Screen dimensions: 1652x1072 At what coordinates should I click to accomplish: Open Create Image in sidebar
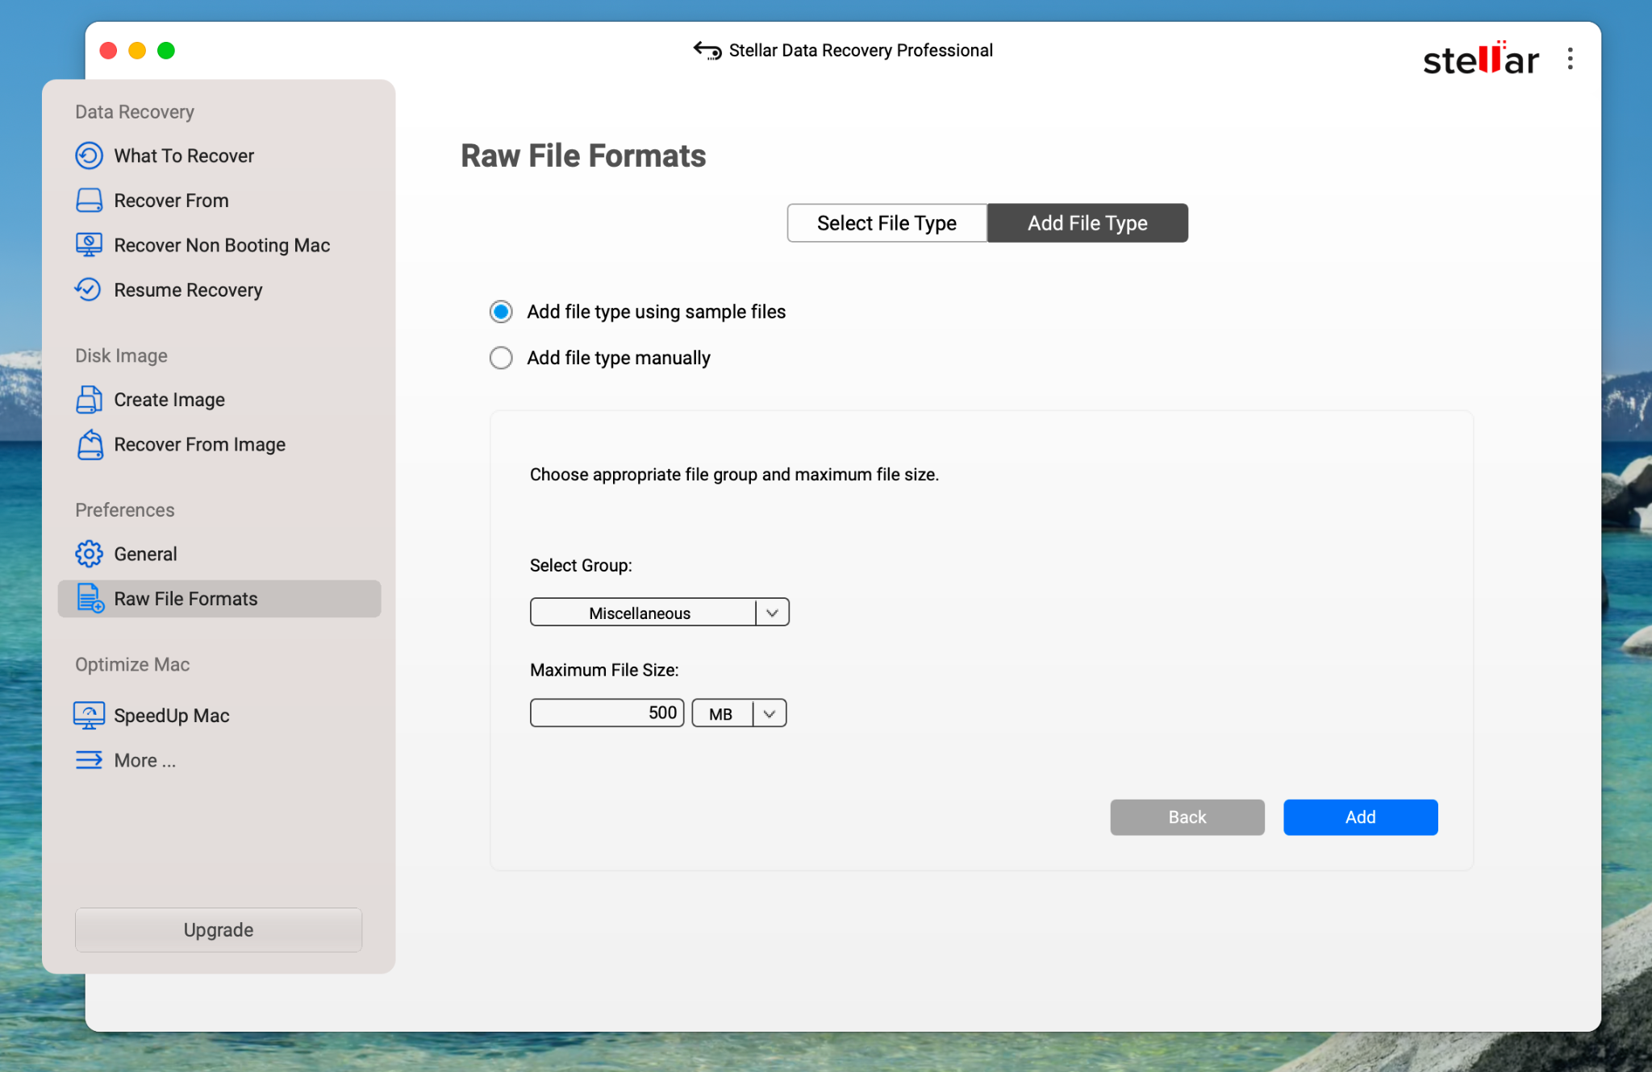169,400
